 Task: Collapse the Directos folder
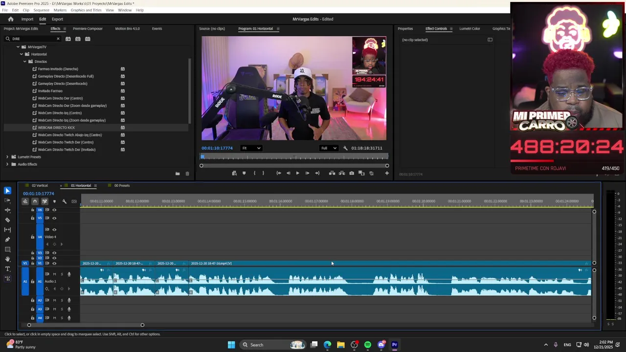(x=25, y=62)
